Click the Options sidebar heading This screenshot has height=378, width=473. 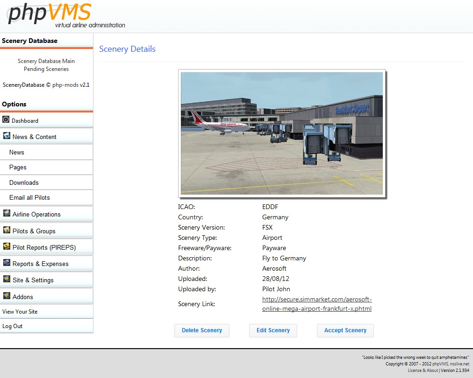[x=14, y=104]
